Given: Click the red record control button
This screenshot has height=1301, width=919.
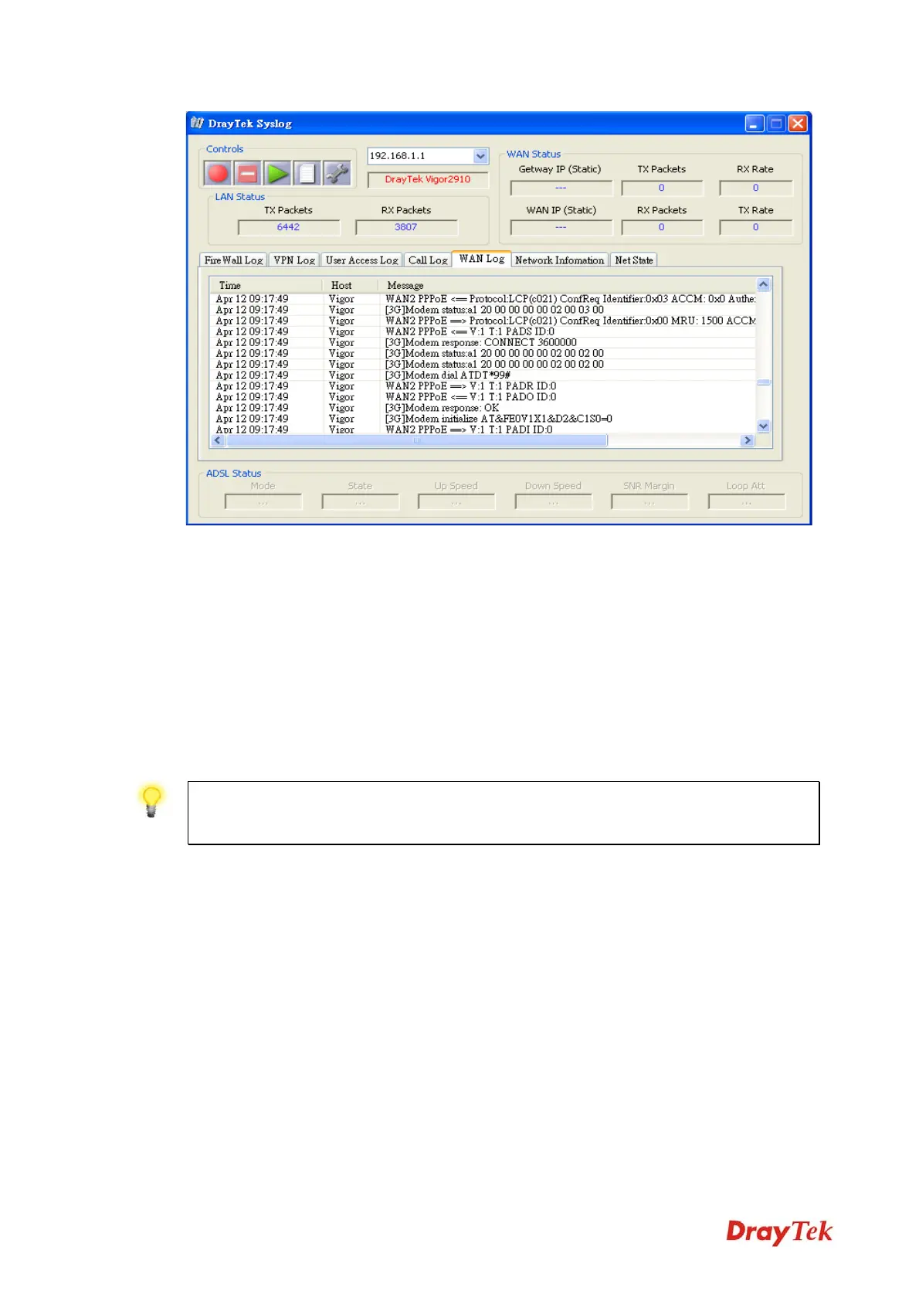Looking at the screenshot, I should [x=218, y=173].
